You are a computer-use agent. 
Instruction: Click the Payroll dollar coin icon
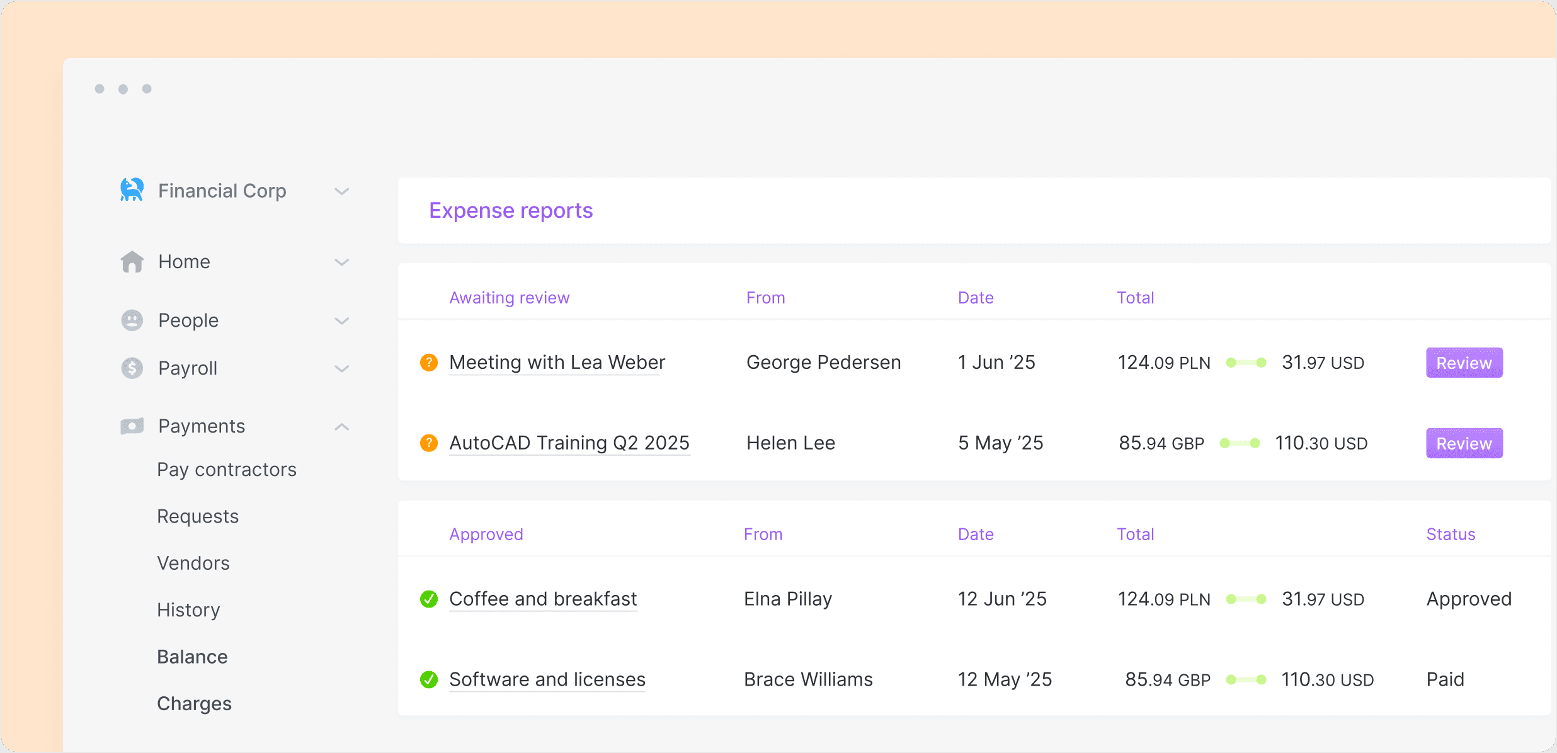pyautogui.click(x=132, y=368)
